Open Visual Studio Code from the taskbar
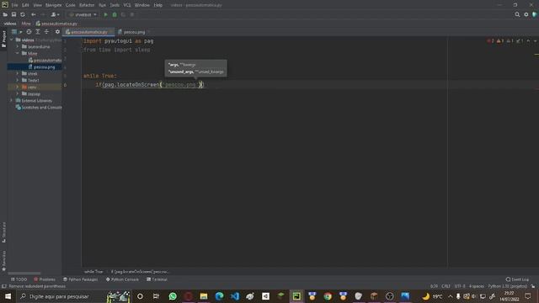This screenshot has width=539, height=303. (235, 296)
